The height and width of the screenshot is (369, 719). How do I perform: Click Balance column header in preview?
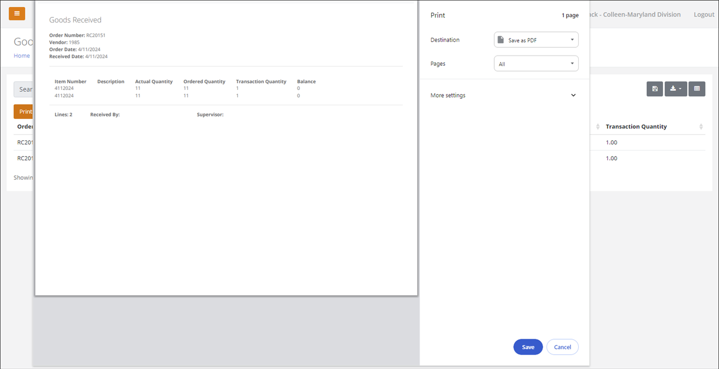click(307, 82)
